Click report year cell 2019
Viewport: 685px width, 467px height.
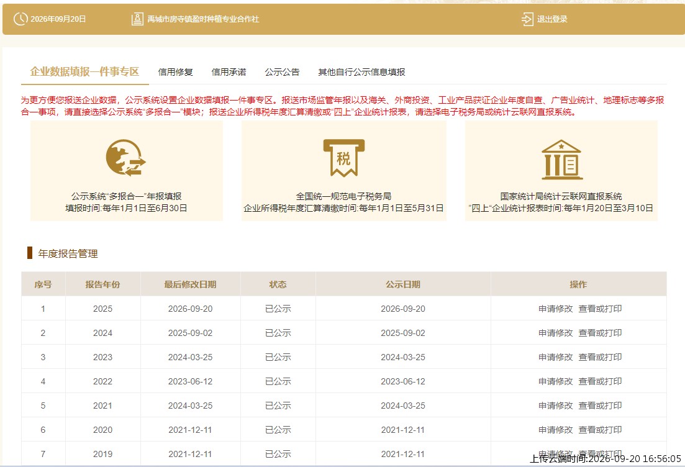tap(102, 455)
